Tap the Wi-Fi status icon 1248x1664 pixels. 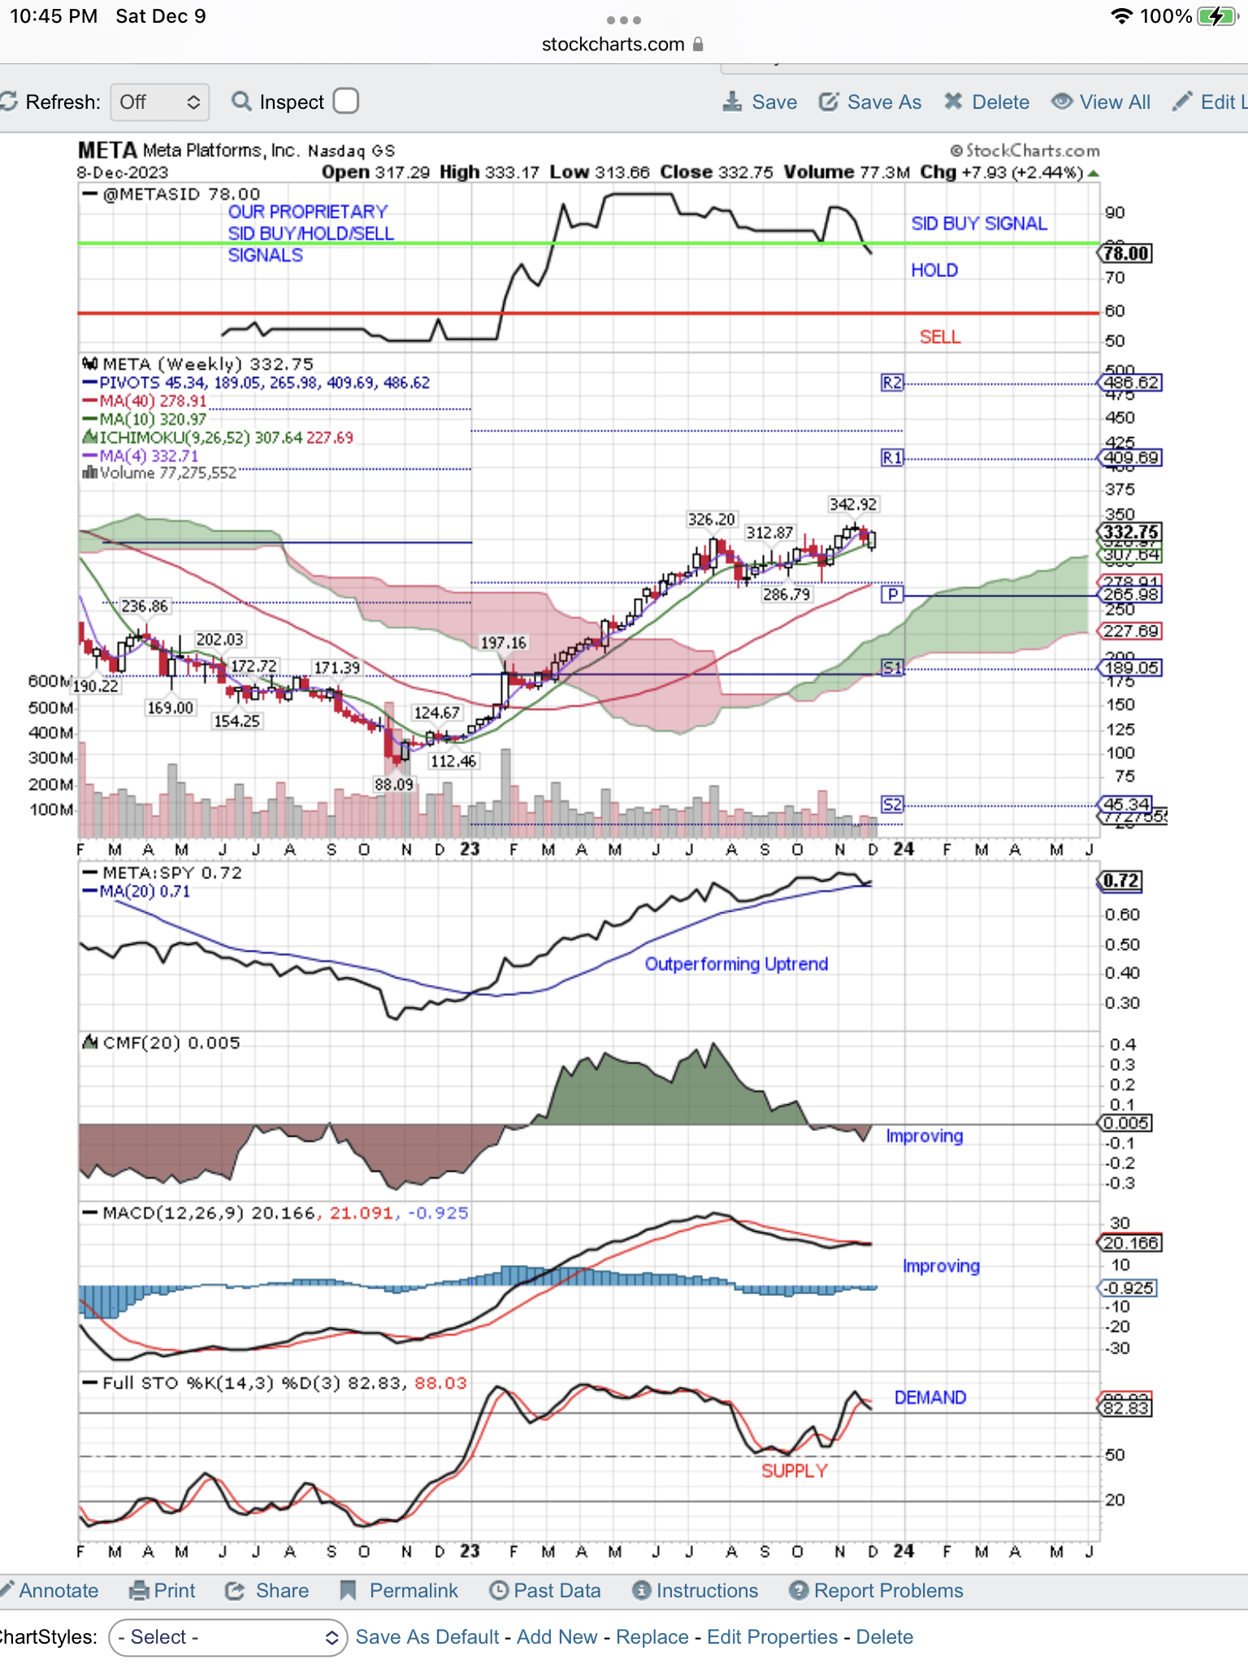pos(1121,16)
